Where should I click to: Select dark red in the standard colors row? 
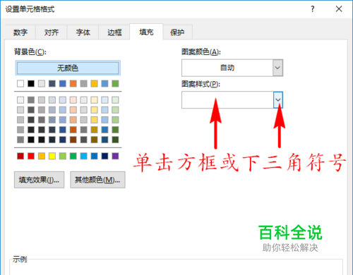click(20, 156)
